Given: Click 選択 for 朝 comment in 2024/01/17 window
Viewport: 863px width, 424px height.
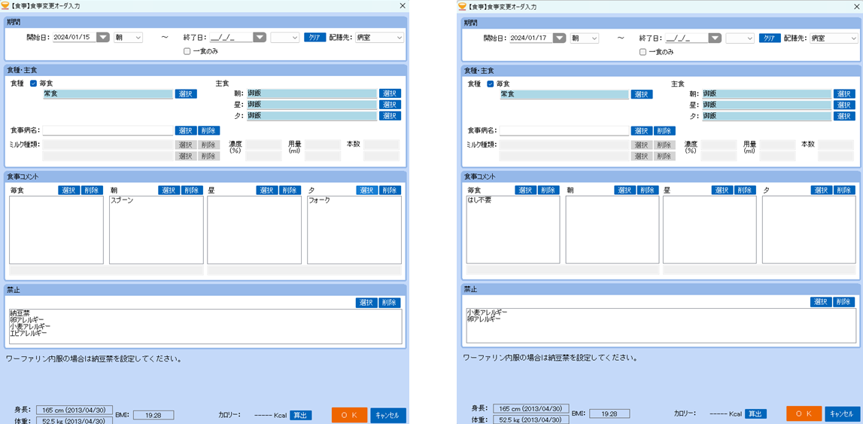Looking at the screenshot, I should [625, 190].
